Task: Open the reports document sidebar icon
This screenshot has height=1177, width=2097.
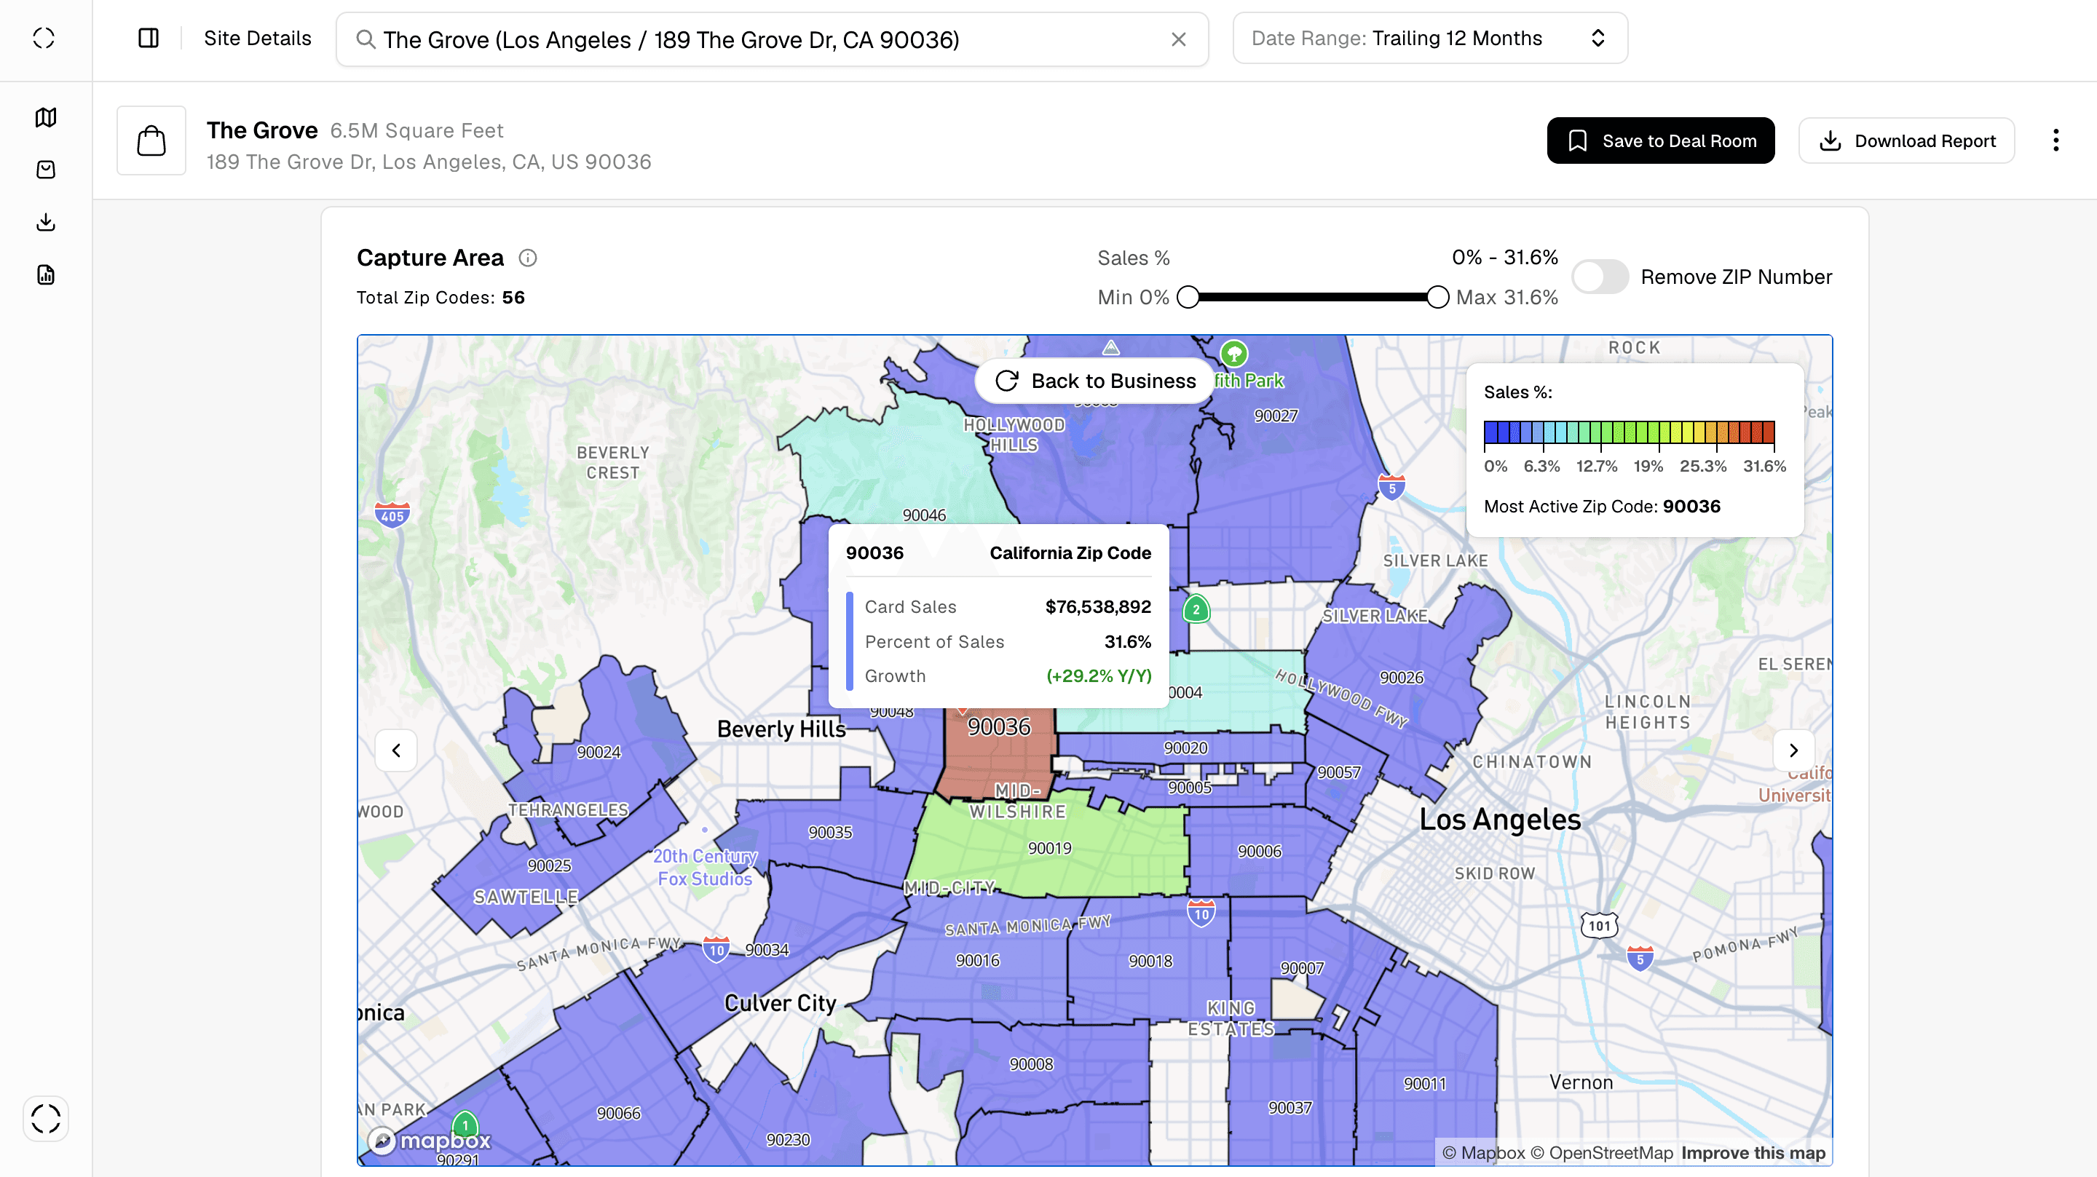Action: coord(46,275)
